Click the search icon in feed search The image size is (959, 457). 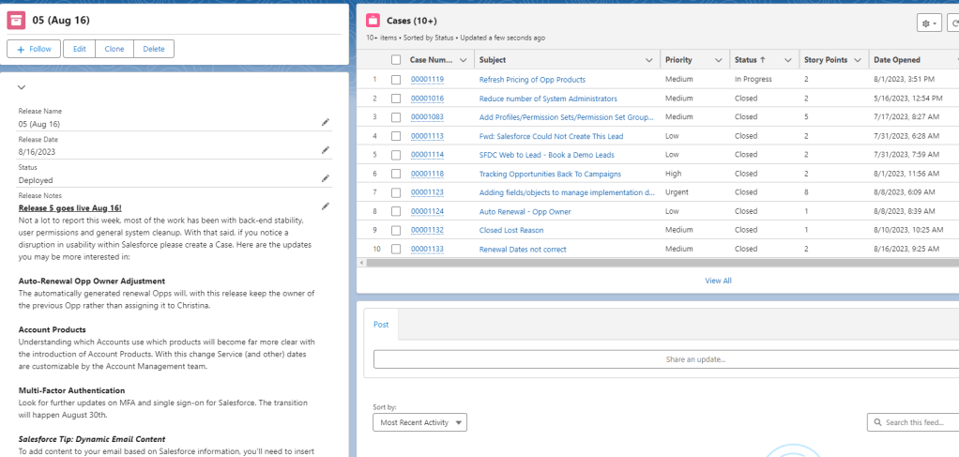[876, 423]
